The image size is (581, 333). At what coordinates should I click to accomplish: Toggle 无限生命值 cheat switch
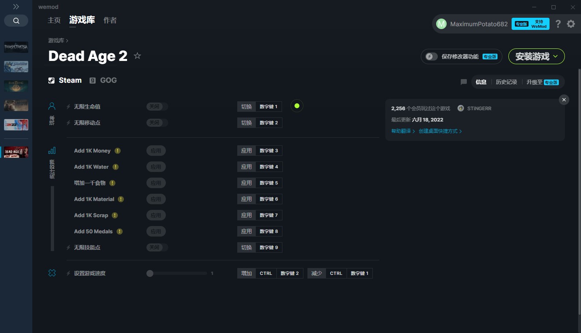pyautogui.click(x=157, y=107)
